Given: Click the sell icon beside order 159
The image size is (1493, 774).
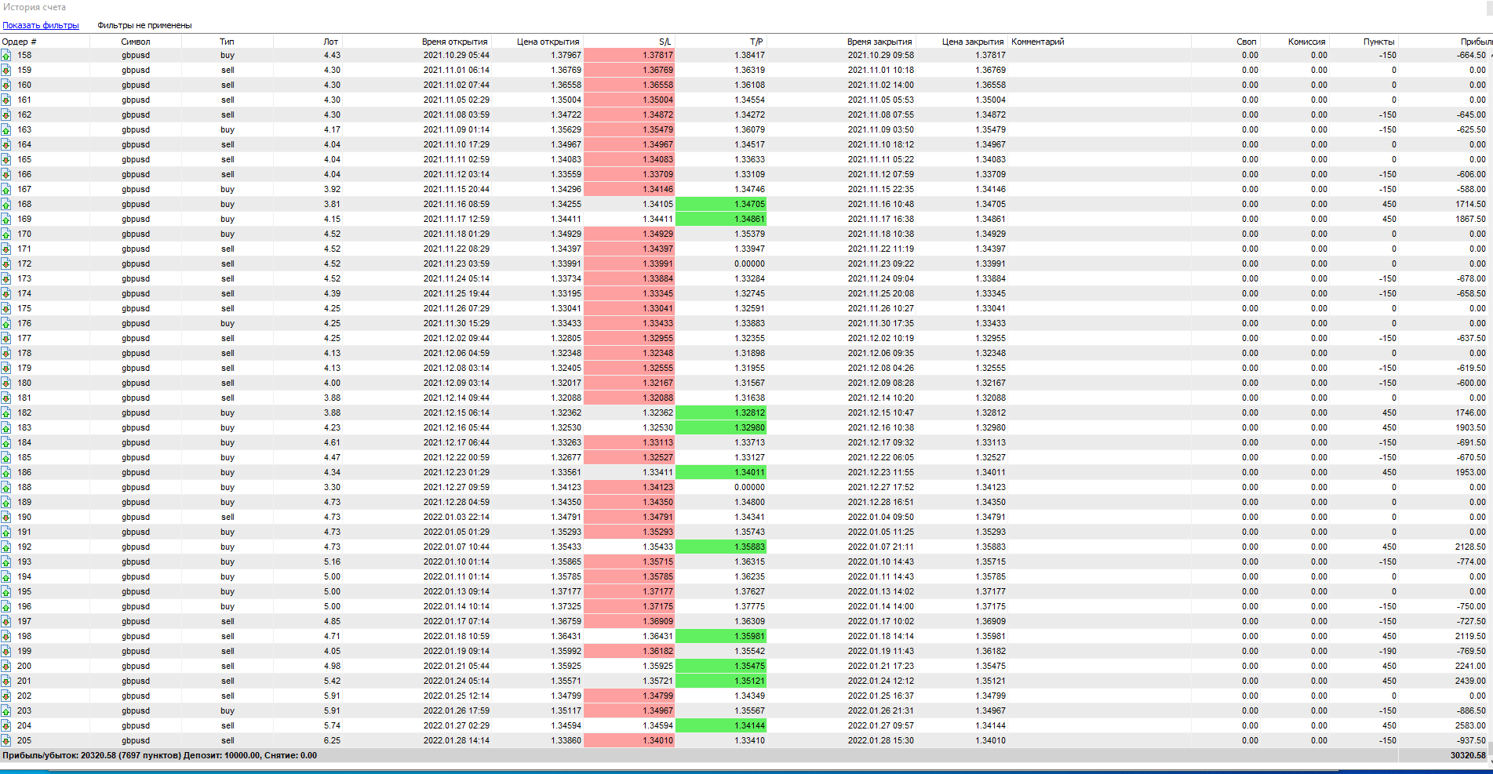Looking at the screenshot, I should [x=6, y=71].
